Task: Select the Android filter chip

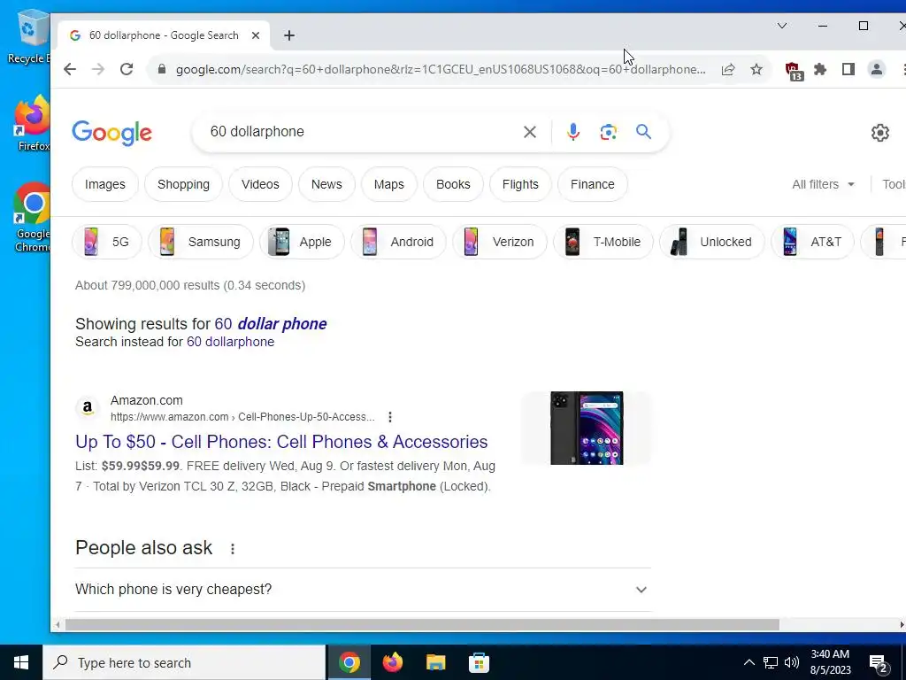Action: [x=398, y=242]
